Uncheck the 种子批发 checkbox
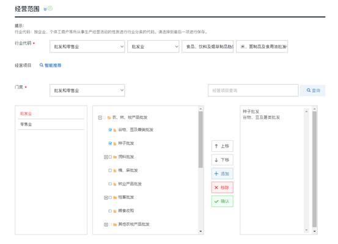Image resolution: width=338 pixels, height=244 pixels. (110, 143)
